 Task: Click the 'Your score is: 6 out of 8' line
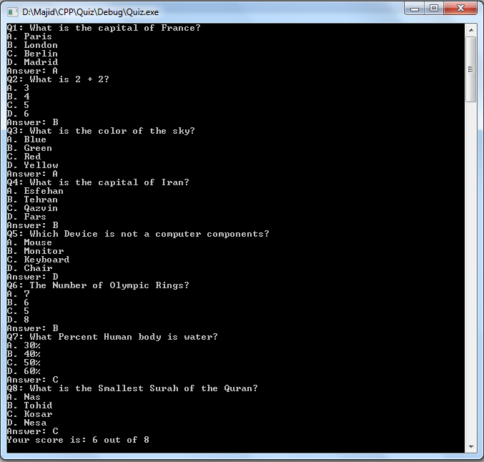tap(78, 440)
